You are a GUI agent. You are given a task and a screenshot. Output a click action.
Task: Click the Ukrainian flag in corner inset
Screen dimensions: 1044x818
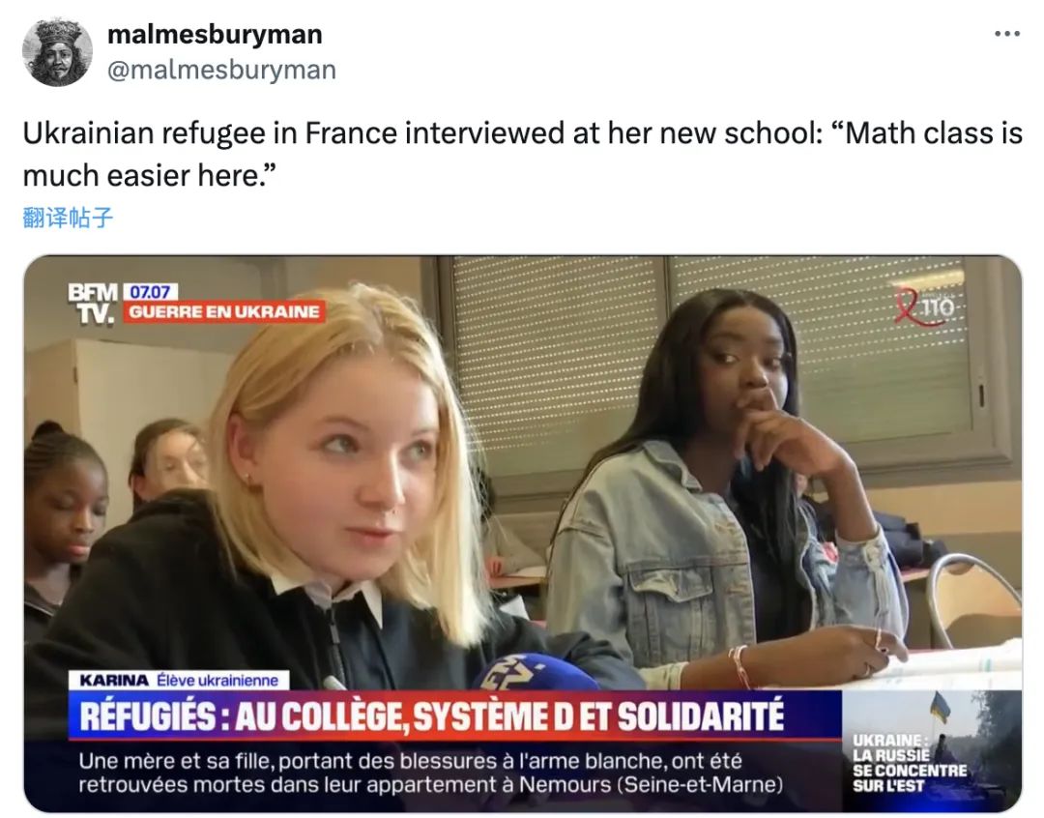(x=941, y=707)
